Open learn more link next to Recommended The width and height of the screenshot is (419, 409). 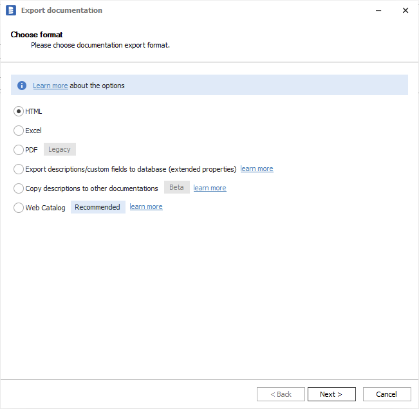pos(145,206)
